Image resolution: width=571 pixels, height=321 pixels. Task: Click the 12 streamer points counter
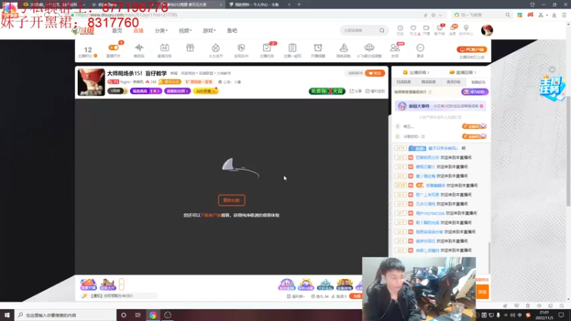(x=88, y=49)
